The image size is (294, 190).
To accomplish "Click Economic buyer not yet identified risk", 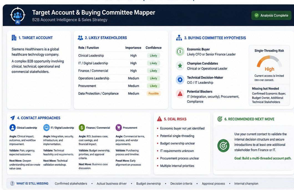I will click(x=182, y=128).
